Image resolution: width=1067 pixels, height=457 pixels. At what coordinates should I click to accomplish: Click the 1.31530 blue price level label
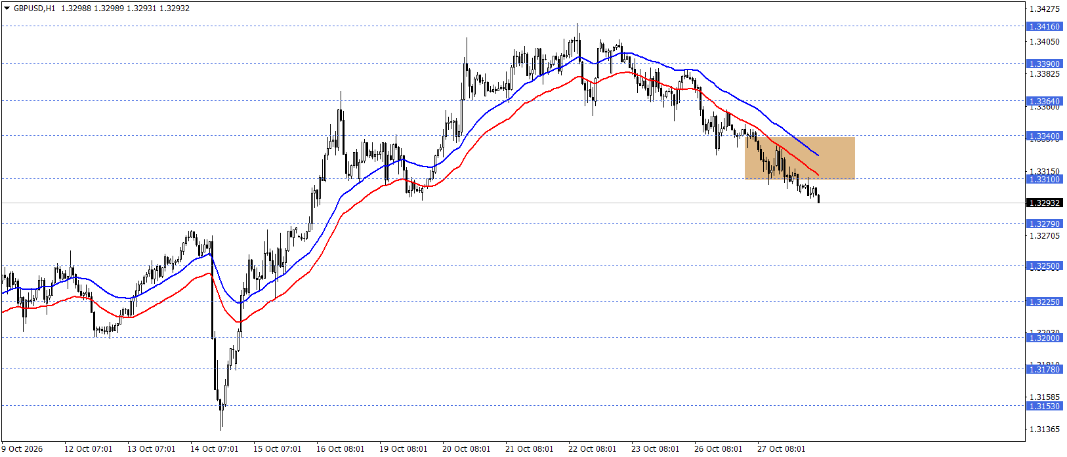point(1043,407)
